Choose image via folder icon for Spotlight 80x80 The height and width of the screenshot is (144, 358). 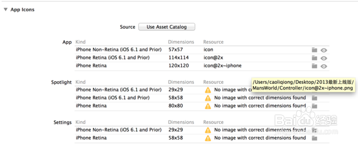coord(314,106)
